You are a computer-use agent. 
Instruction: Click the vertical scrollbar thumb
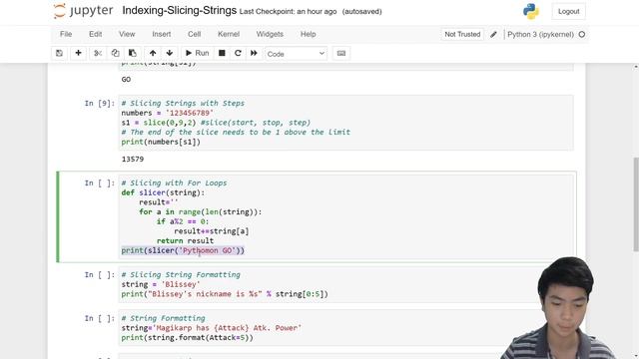[x=636, y=204]
